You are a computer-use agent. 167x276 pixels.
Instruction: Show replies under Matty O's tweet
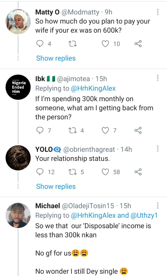pos(56,58)
